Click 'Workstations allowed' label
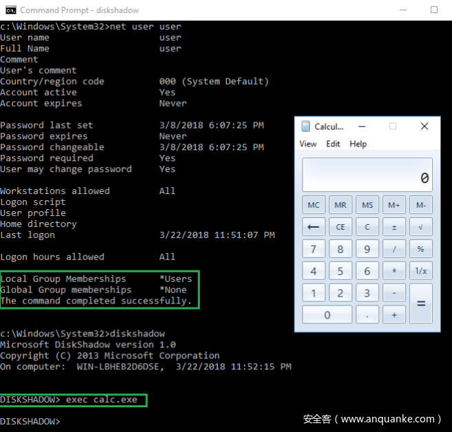Screen dimensions: 452x432 [x=54, y=191]
